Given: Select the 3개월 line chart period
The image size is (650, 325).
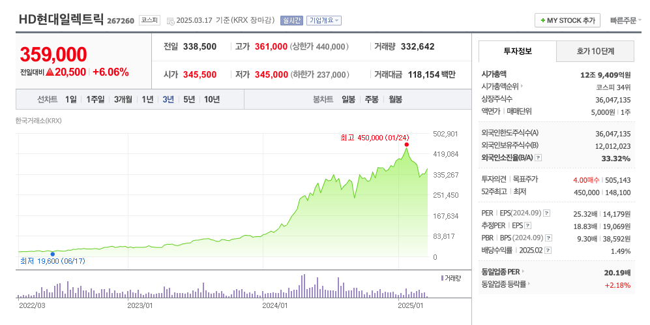Looking at the screenshot, I should point(123,100).
